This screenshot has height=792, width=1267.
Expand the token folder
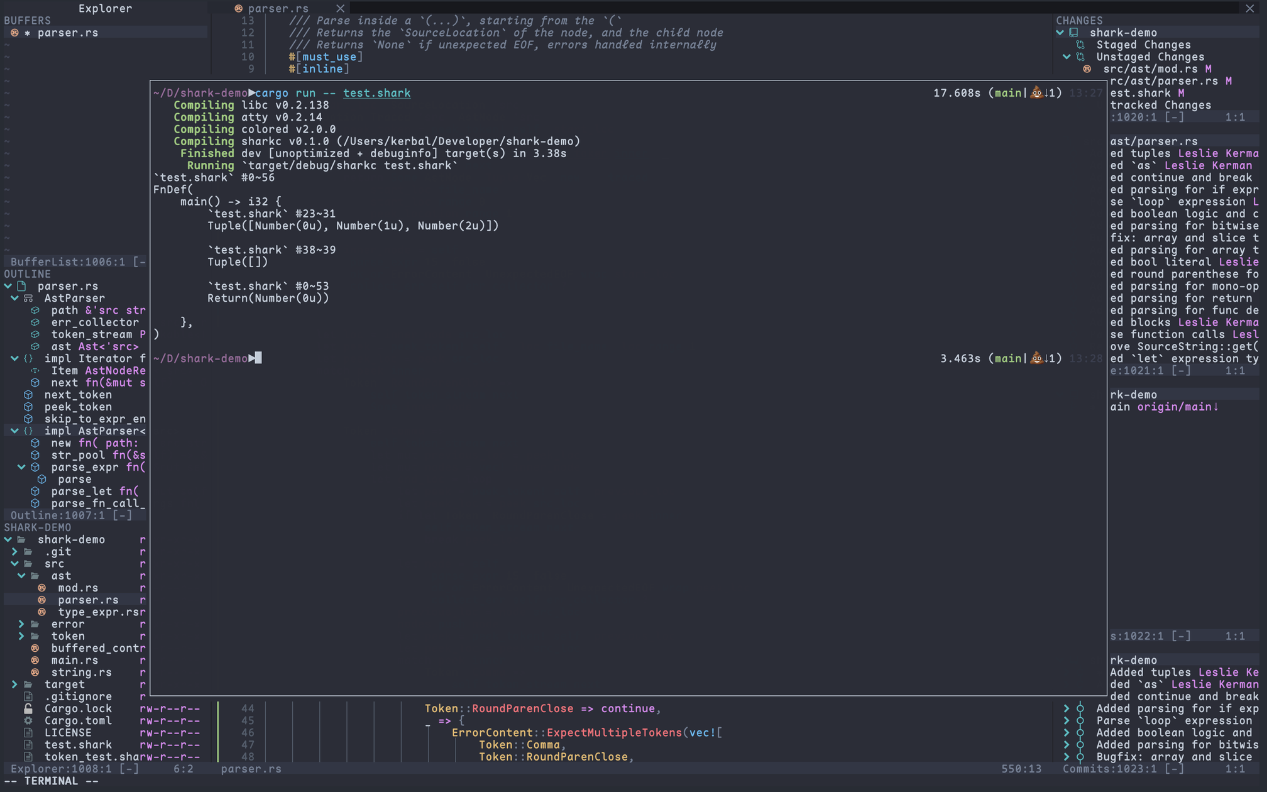pyautogui.click(x=21, y=636)
